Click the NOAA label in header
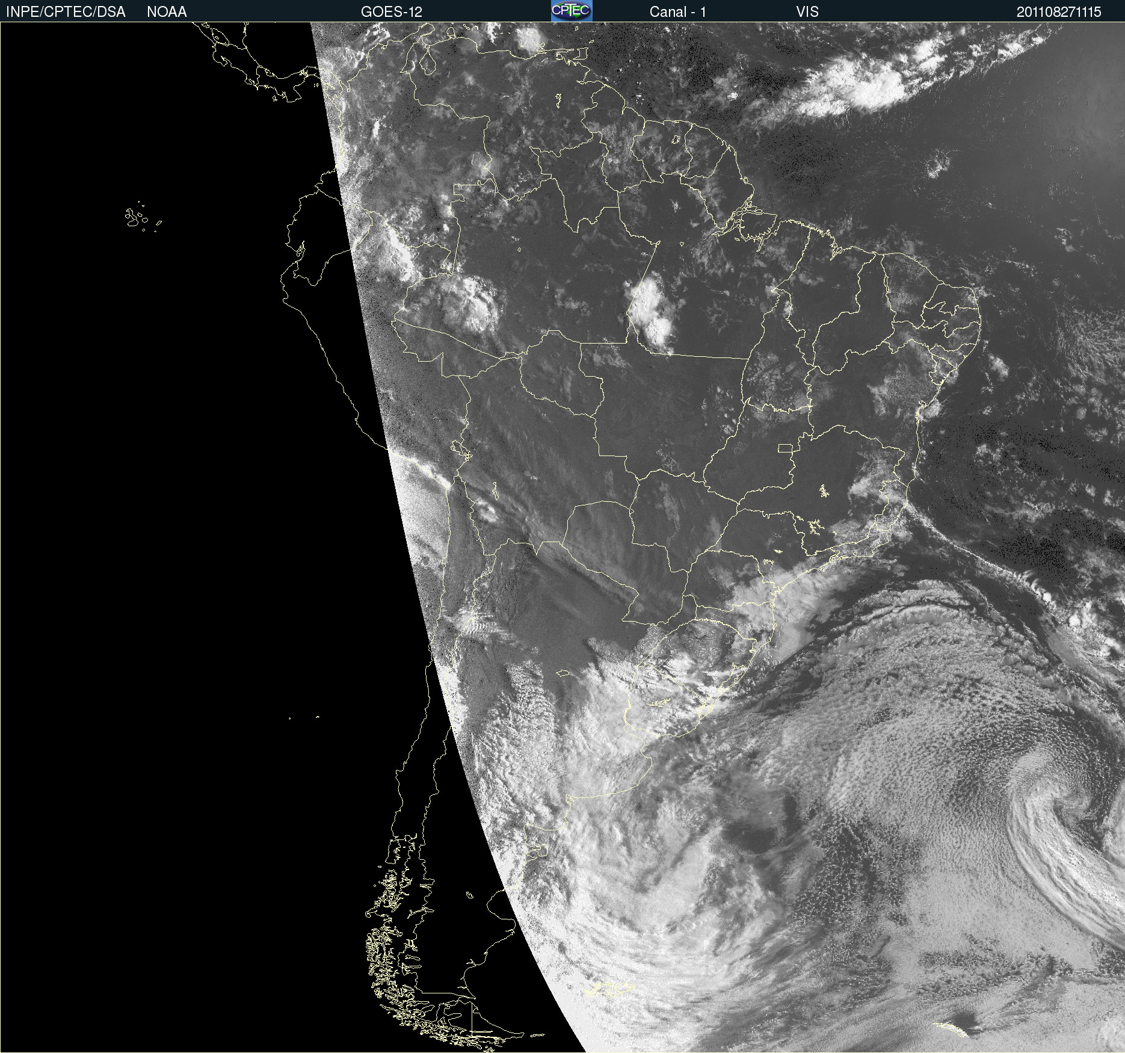 [167, 12]
